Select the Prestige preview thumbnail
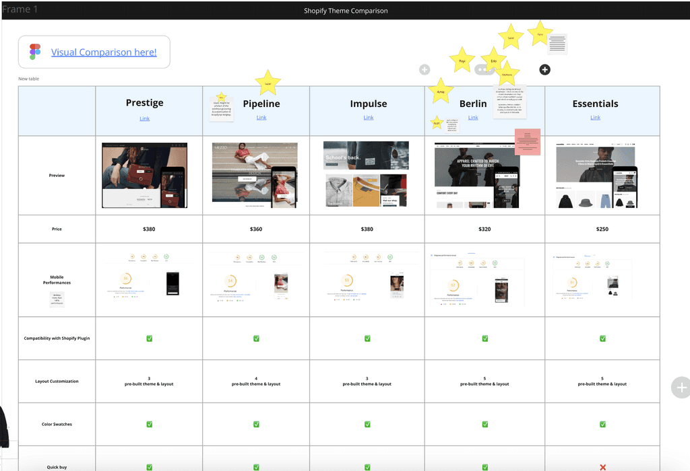This screenshot has height=471, width=690. (x=144, y=175)
